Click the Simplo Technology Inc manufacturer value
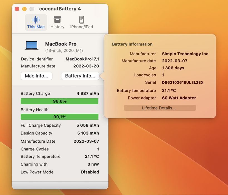This screenshot has width=228, height=195. tap(185, 54)
